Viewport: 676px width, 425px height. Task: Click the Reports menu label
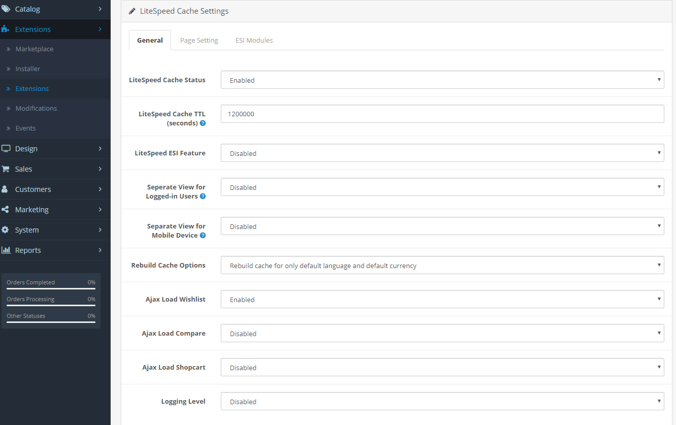(x=28, y=250)
